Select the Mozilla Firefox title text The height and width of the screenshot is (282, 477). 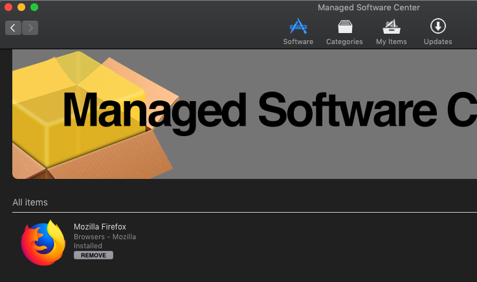[100, 226]
